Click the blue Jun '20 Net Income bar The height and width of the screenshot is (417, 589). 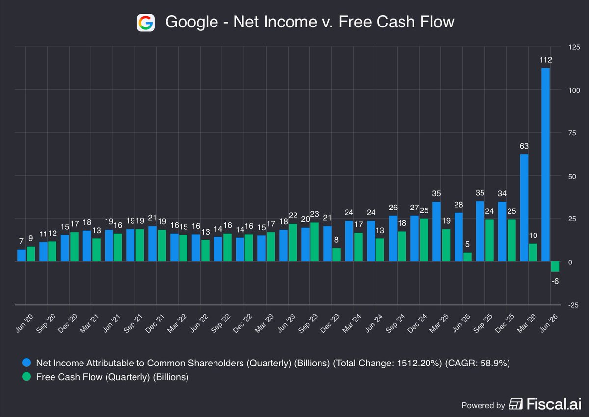click(21, 256)
